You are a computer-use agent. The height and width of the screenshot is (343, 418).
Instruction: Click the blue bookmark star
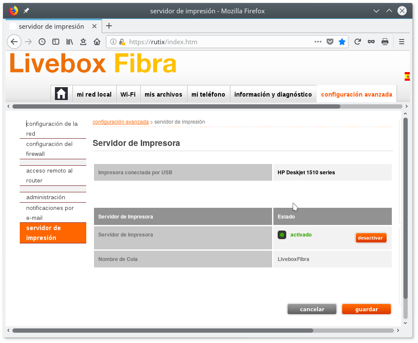(342, 42)
